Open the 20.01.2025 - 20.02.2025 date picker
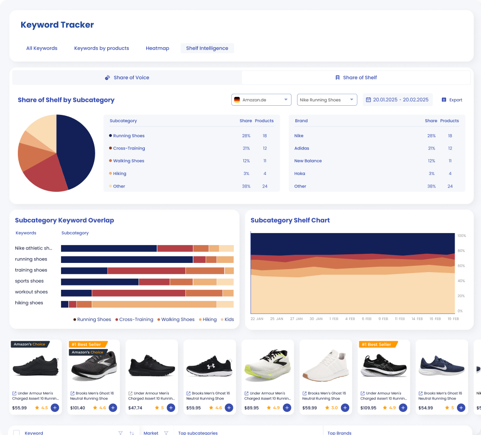The width and height of the screenshot is (481, 435). [x=398, y=100]
